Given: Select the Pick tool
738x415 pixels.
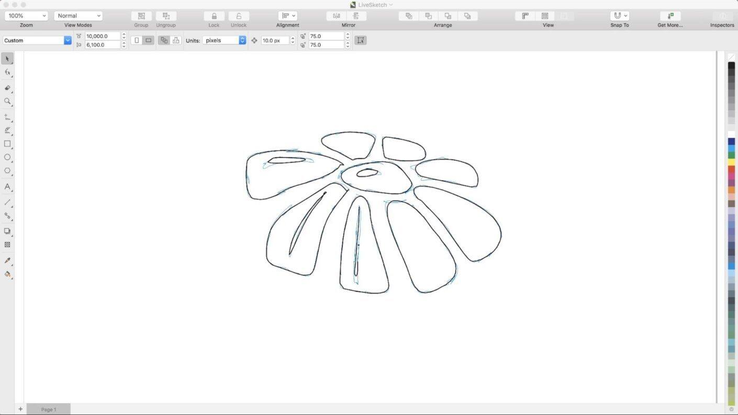Looking at the screenshot, I should click(x=7, y=58).
